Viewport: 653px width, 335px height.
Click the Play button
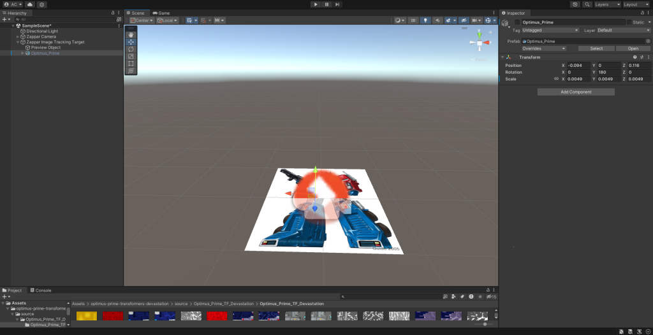point(316,4)
